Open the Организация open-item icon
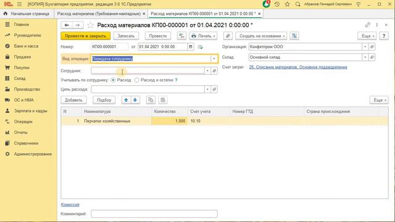Image resolution: width=395 pixels, height=222 pixels. [372, 47]
